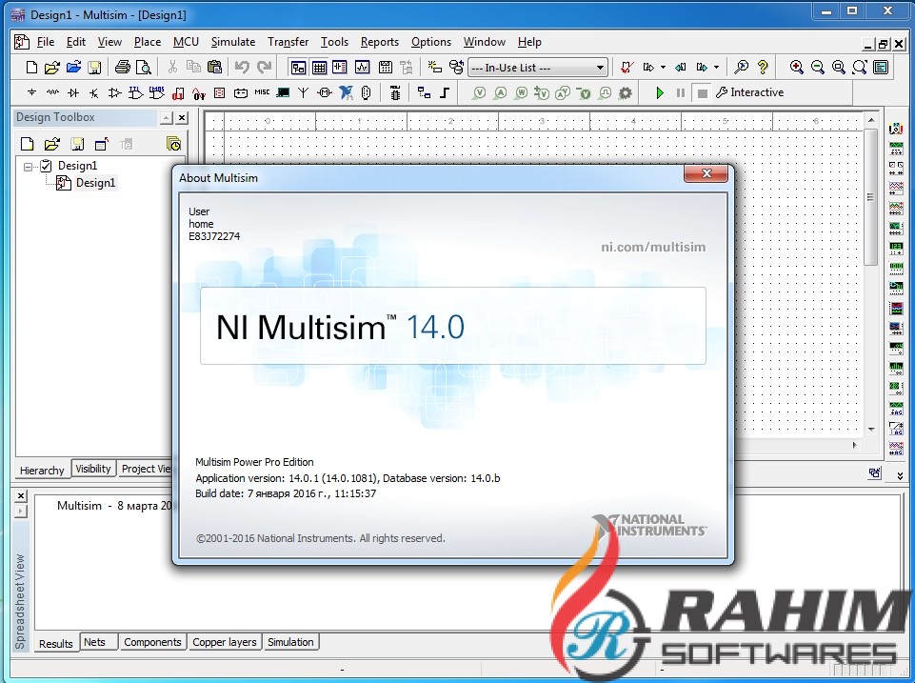
Task: Expand the forward annotate dropdown arrow
Action: point(715,68)
